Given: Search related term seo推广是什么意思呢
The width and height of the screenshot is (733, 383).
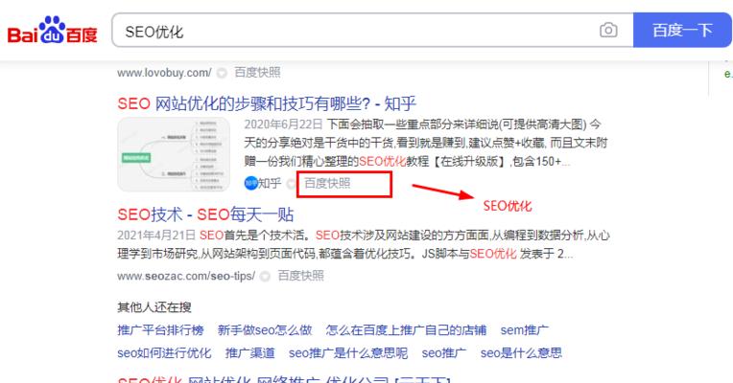Looking at the screenshot, I should [x=348, y=353].
